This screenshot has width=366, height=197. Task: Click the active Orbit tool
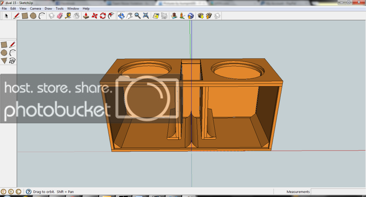121,16
